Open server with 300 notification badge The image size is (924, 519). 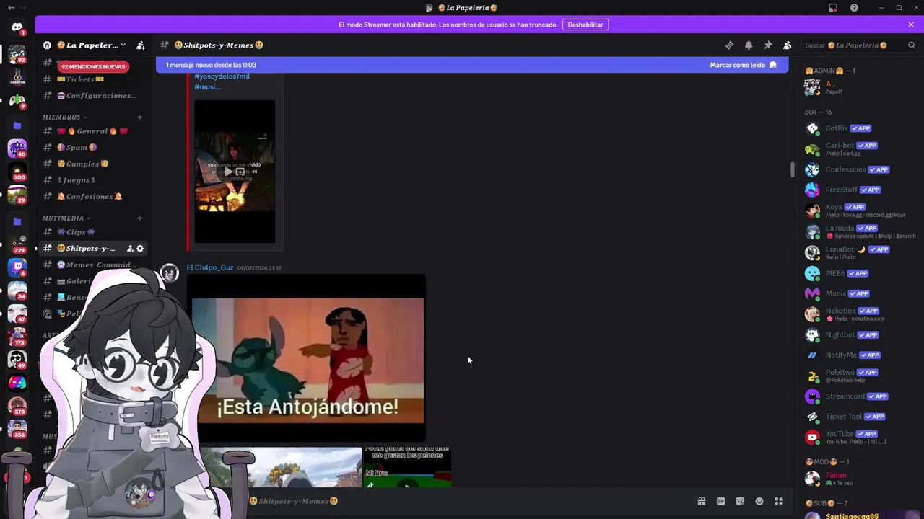pyautogui.click(x=17, y=172)
